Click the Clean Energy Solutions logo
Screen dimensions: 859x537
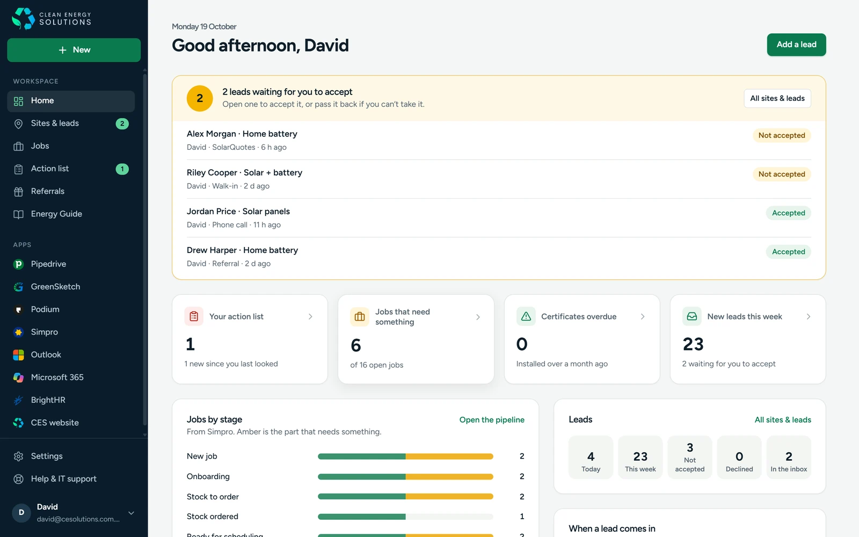tap(52, 18)
